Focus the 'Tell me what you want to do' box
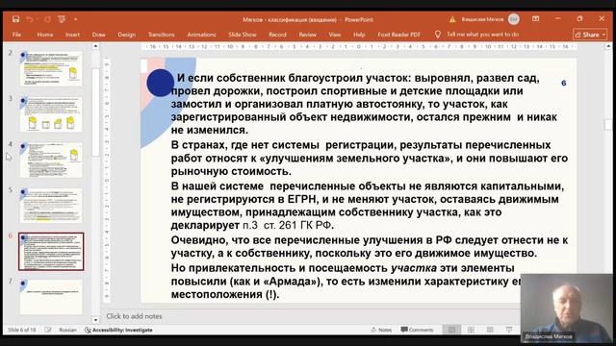The height and width of the screenshot is (346, 616). 482,35
